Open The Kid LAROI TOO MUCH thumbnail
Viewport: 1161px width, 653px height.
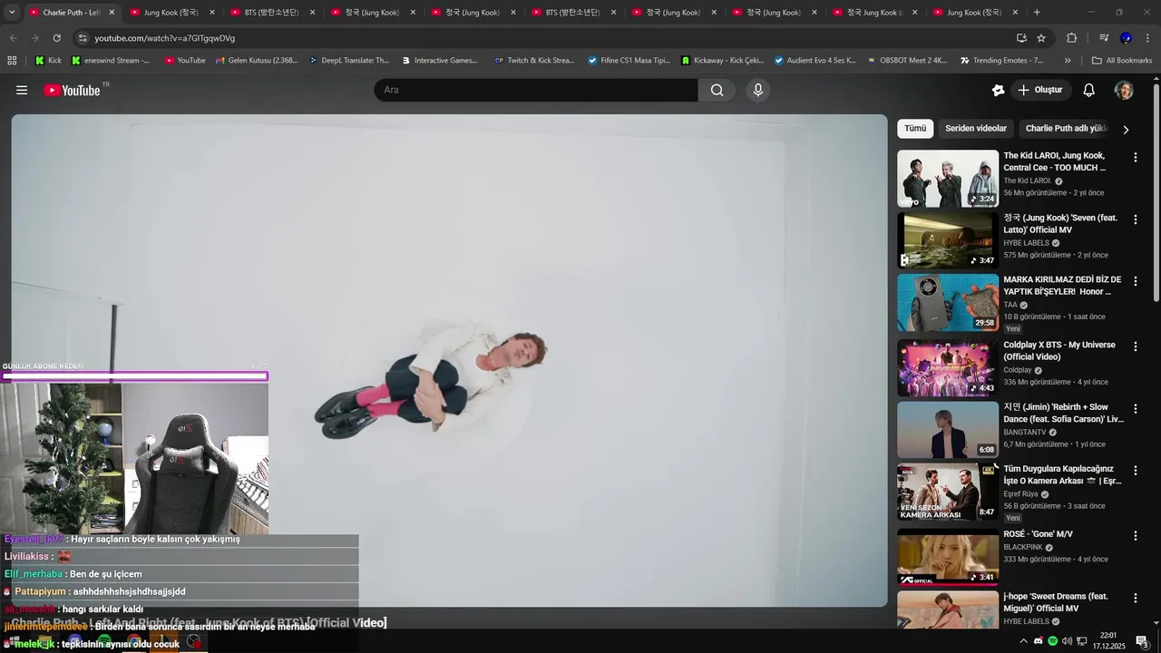948,179
